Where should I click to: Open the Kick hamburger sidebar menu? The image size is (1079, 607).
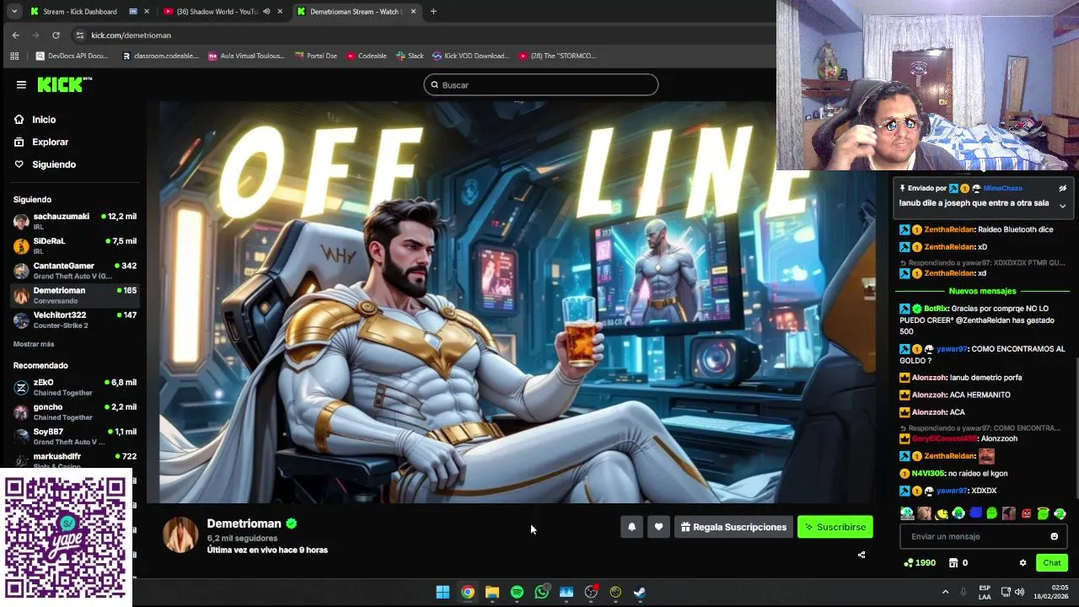tap(21, 84)
